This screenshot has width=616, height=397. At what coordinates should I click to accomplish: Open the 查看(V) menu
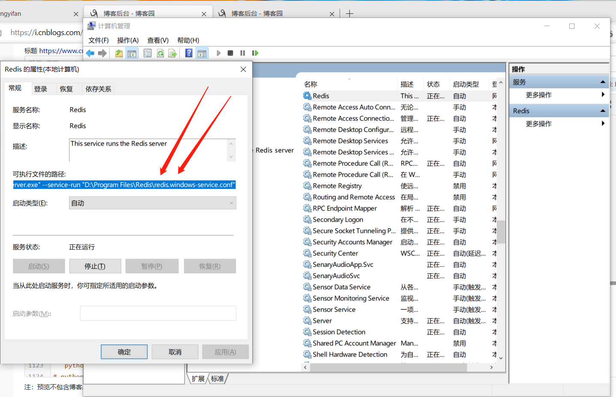point(158,40)
